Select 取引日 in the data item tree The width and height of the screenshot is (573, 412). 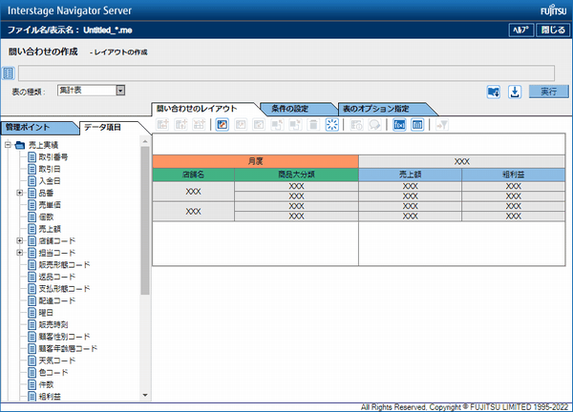pyautogui.click(x=50, y=170)
